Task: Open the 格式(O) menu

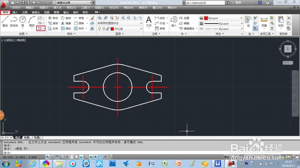Action: point(71,8)
